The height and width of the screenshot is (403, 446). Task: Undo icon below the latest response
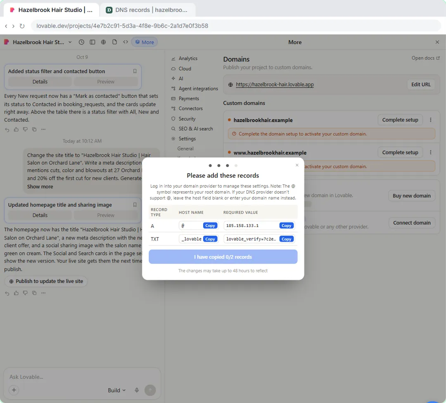pyautogui.click(x=7, y=293)
